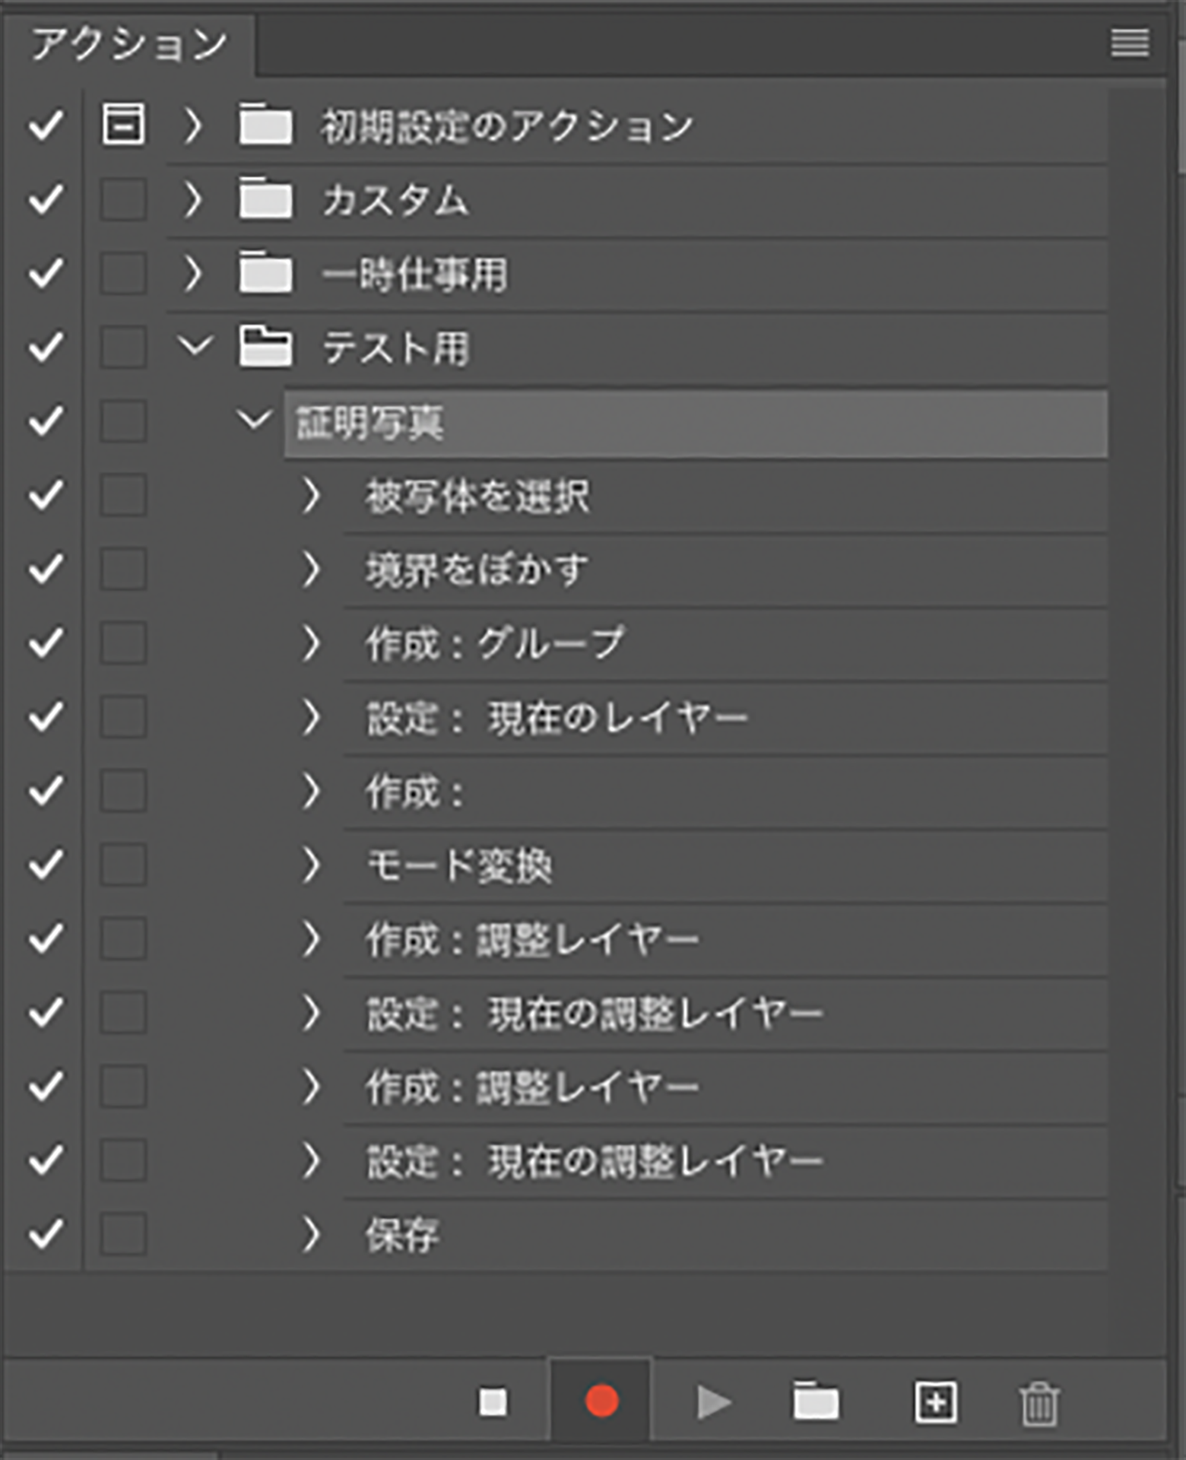This screenshot has width=1186, height=1460.
Task: Expand the 初期設定のアクション folder
Action: point(193,125)
